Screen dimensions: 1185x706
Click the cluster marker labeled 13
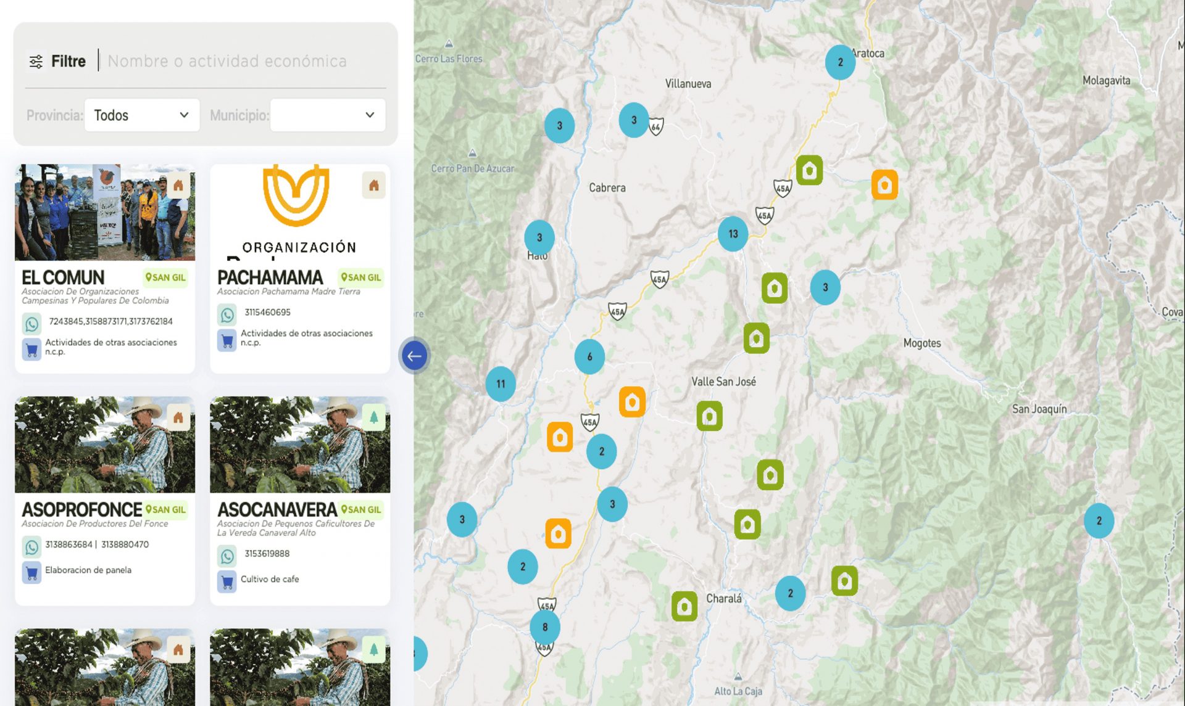[x=733, y=234]
